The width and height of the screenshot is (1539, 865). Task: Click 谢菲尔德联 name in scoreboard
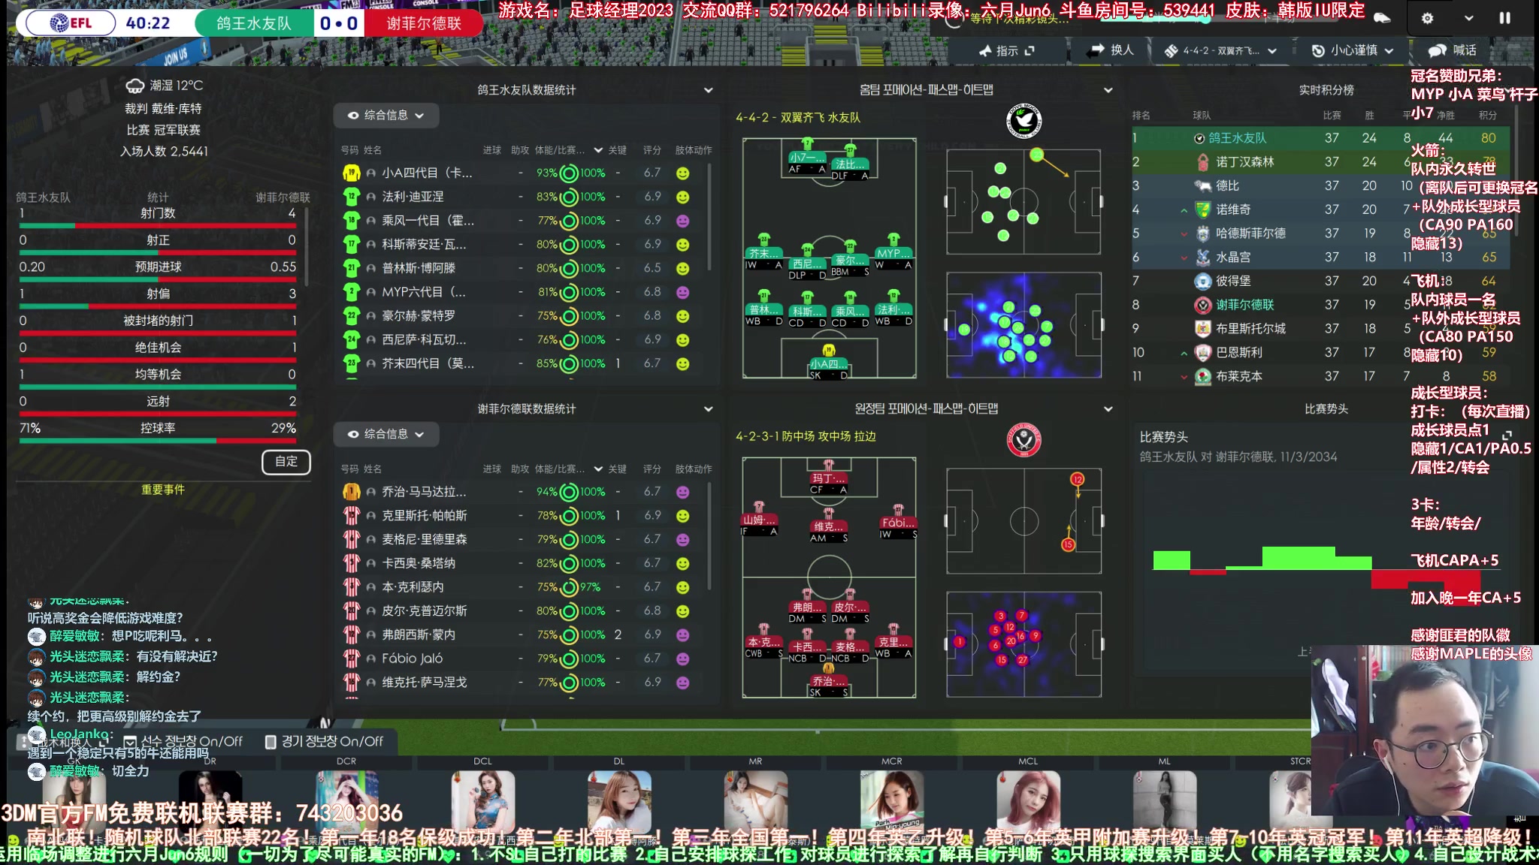pyautogui.click(x=424, y=23)
